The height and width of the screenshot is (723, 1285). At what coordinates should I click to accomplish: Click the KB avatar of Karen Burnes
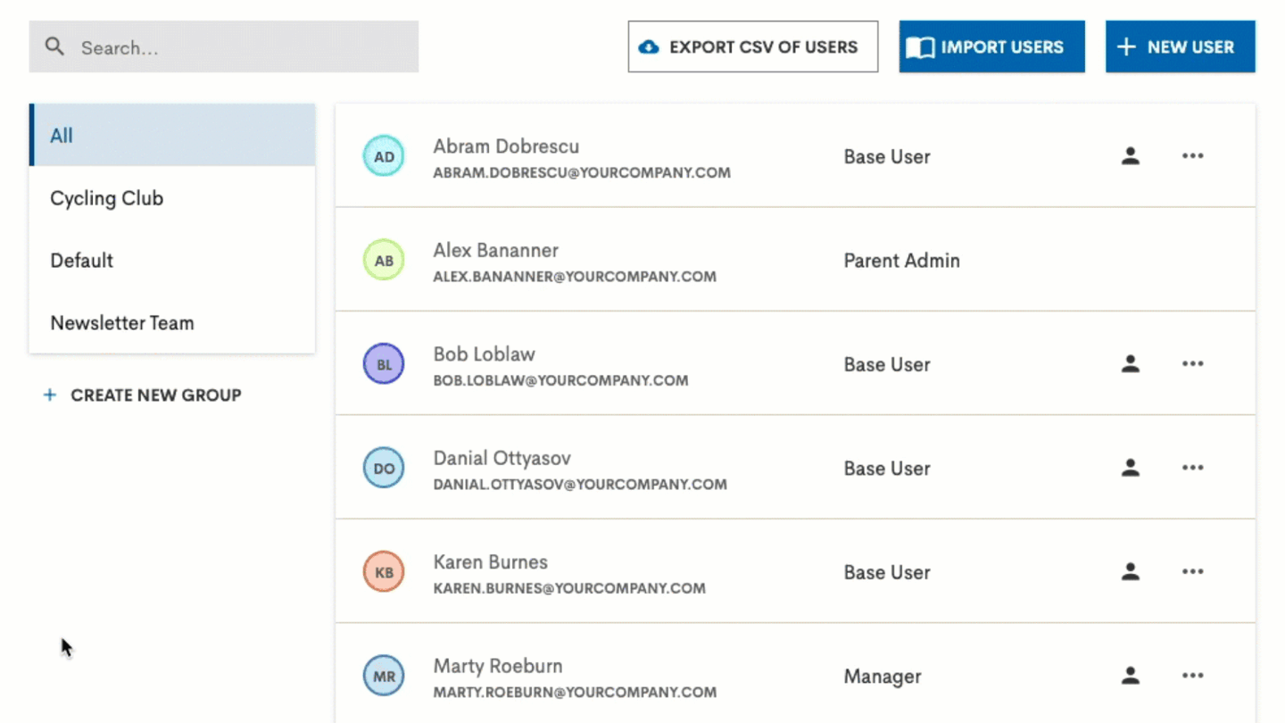coord(384,572)
